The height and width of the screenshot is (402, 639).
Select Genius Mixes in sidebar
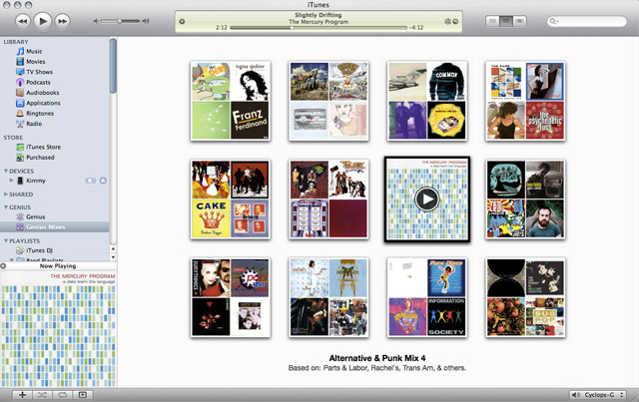[55, 226]
